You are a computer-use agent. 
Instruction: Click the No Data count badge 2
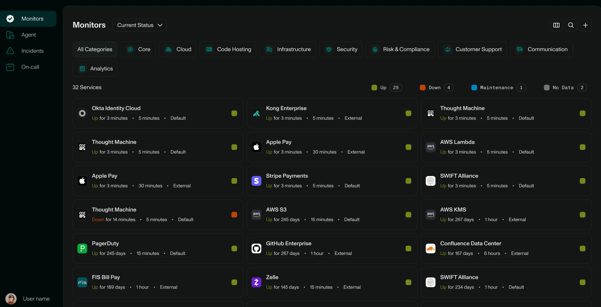(x=582, y=87)
